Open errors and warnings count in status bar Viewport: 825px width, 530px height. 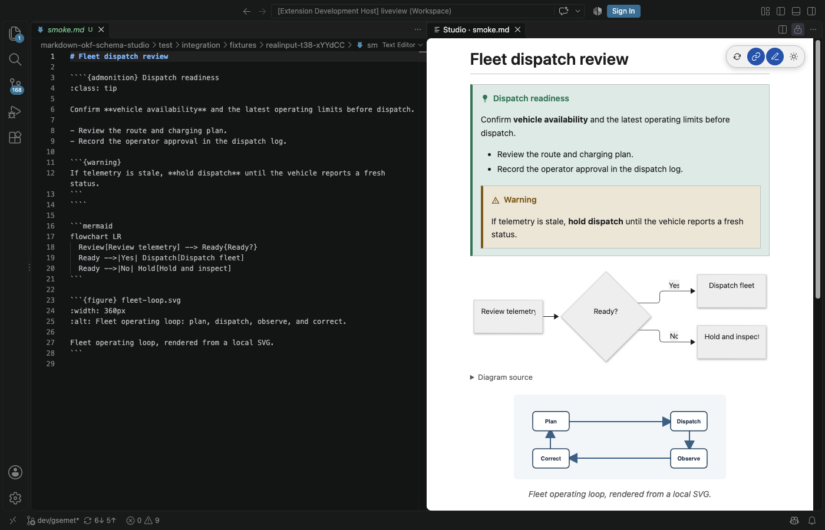pos(143,521)
